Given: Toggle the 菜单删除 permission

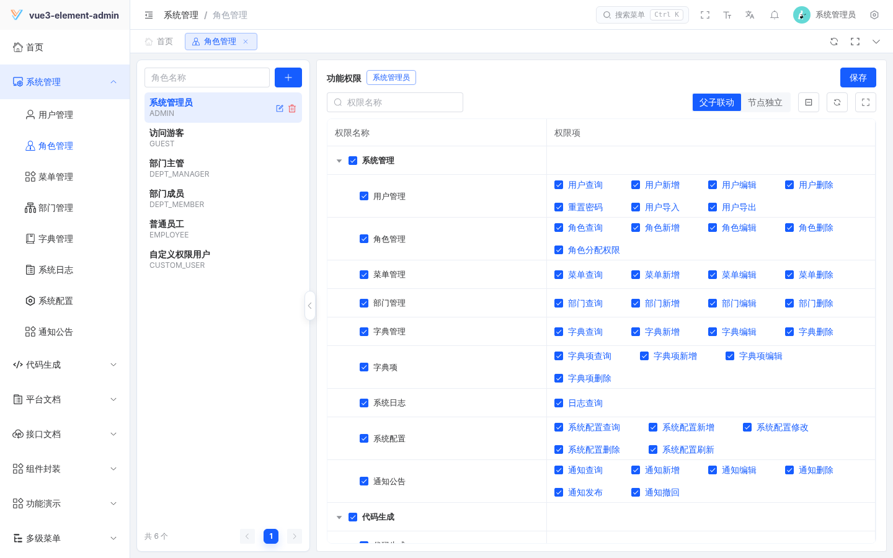Looking at the screenshot, I should click(789, 275).
